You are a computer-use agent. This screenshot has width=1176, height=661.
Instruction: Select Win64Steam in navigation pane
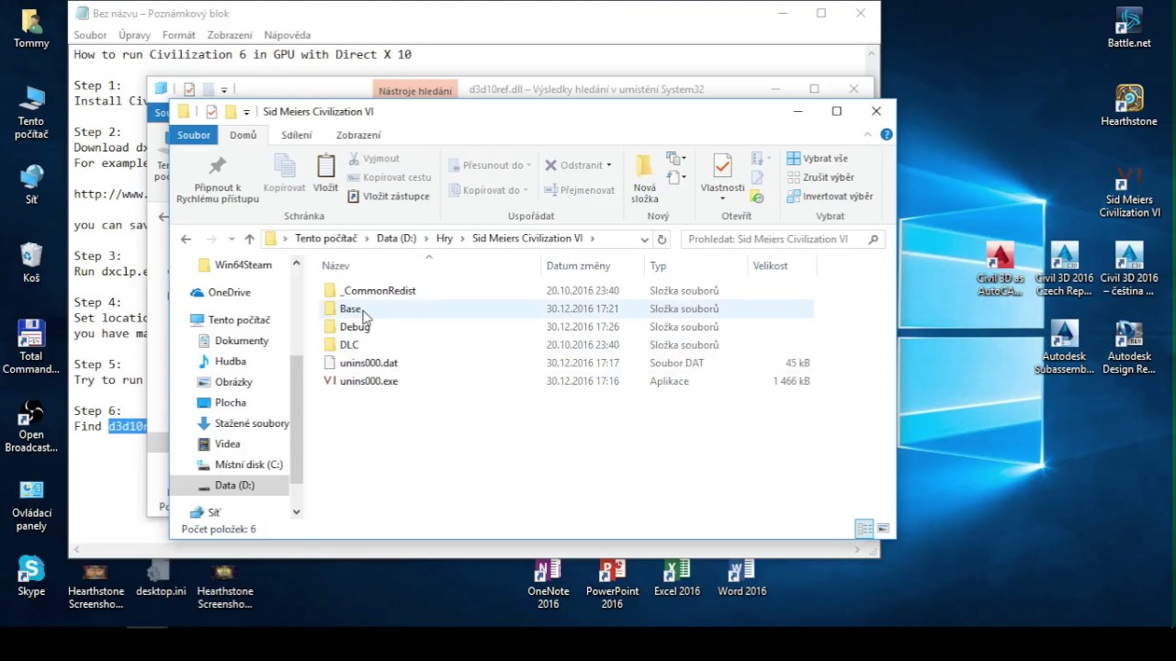tap(243, 265)
